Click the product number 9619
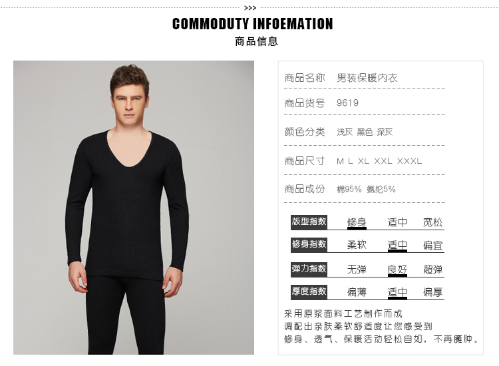This screenshot has width=499, height=366. (347, 103)
